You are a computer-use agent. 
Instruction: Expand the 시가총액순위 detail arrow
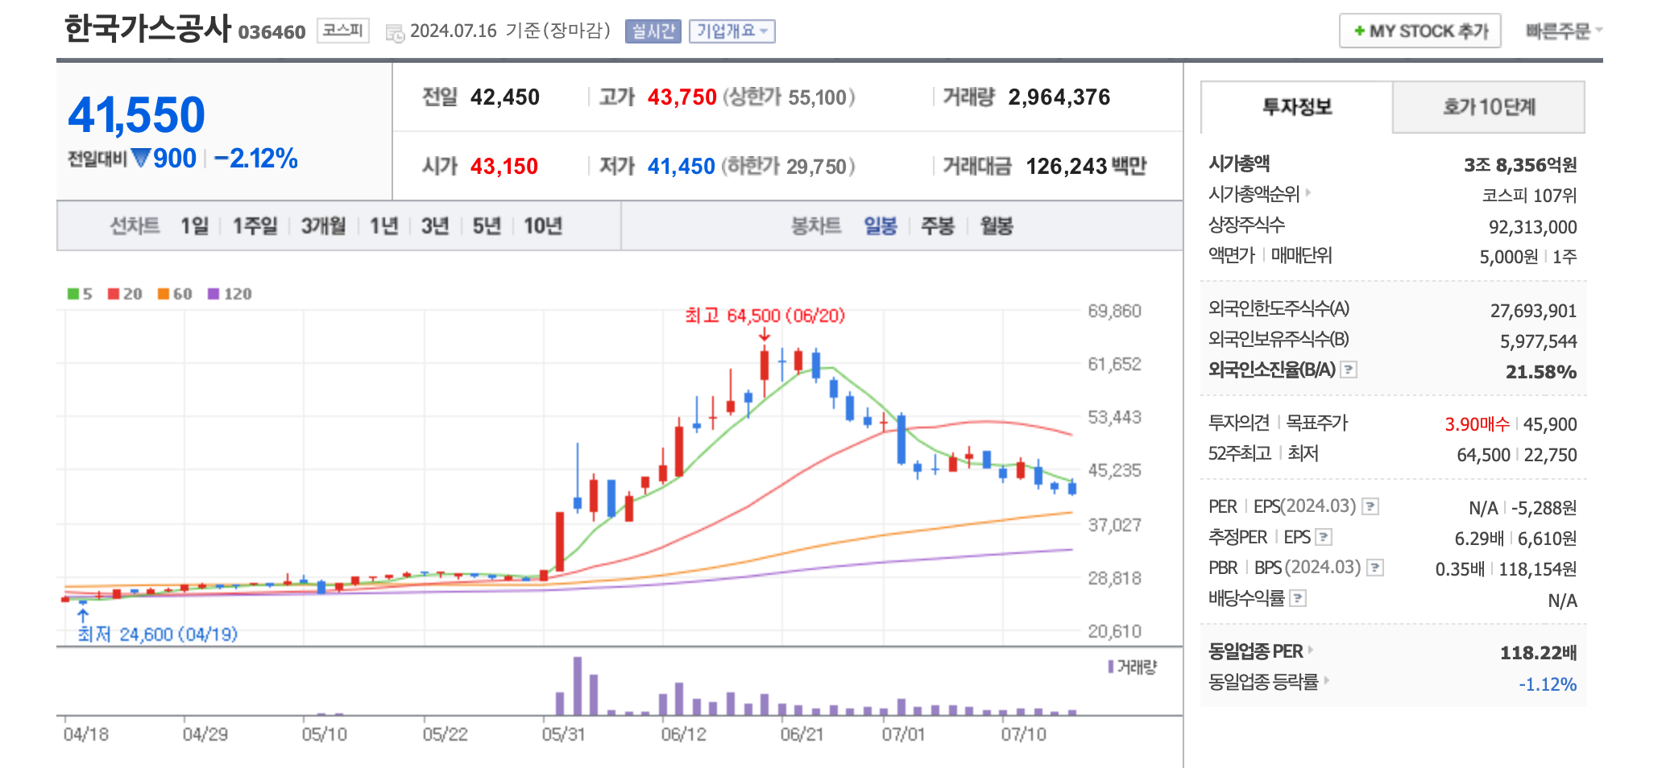click(x=1309, y=193)
